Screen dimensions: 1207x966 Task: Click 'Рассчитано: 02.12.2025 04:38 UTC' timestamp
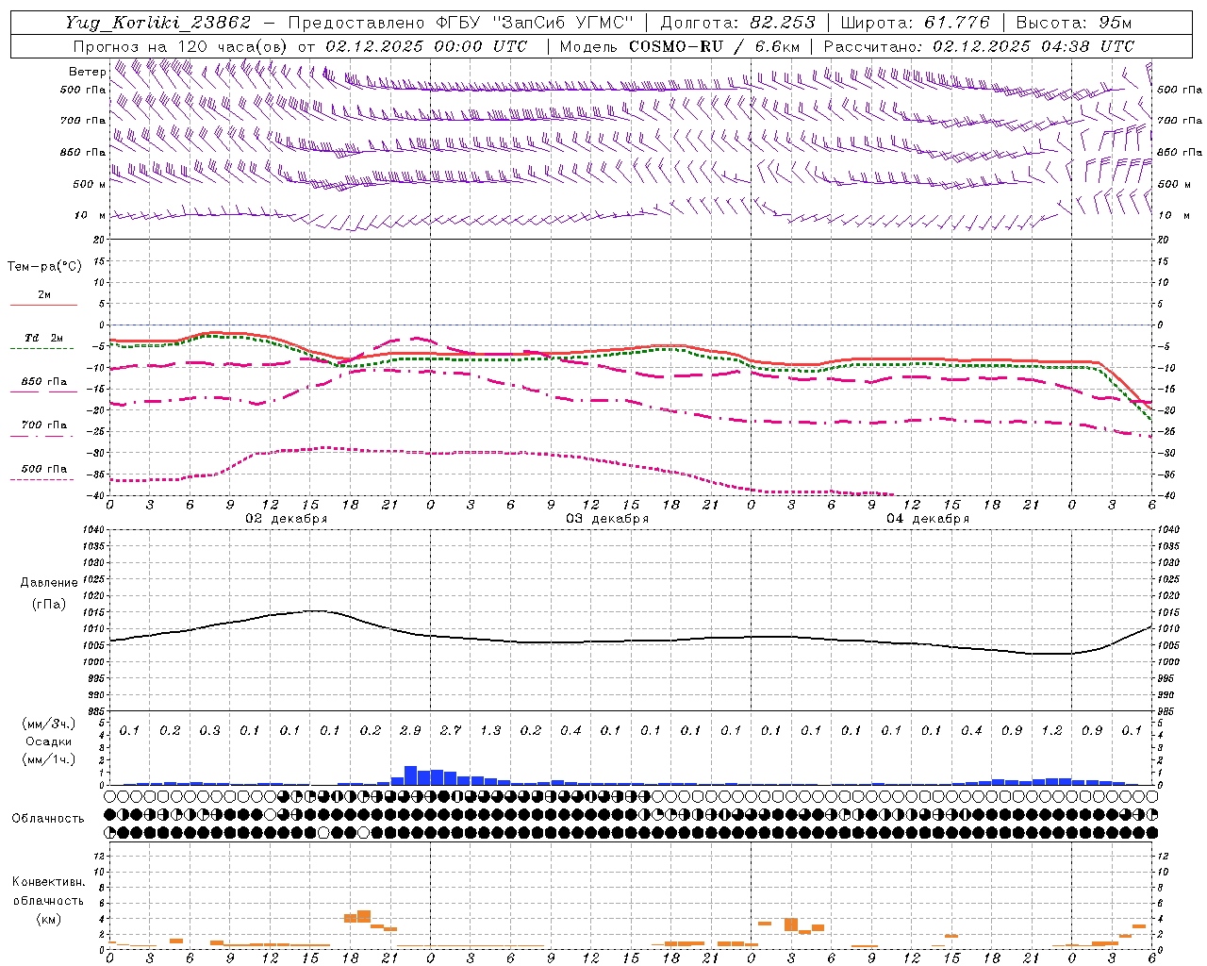[x=979, y=46]
